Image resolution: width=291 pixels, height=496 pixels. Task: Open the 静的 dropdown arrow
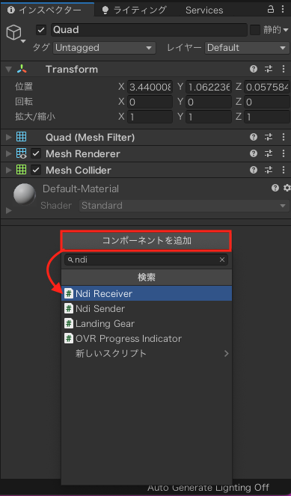286,31
